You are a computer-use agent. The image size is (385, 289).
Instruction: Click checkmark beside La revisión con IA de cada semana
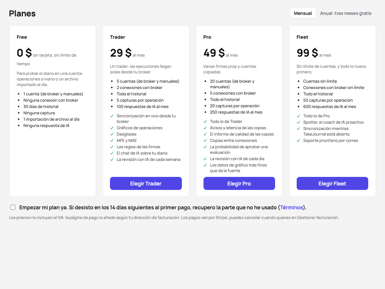coord(112,159)
